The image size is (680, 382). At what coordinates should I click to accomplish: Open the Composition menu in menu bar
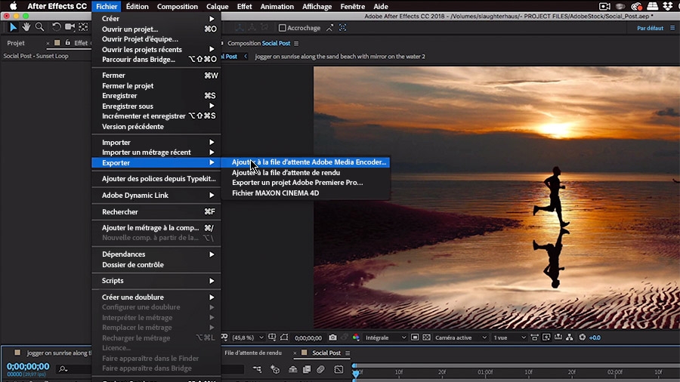177,6
